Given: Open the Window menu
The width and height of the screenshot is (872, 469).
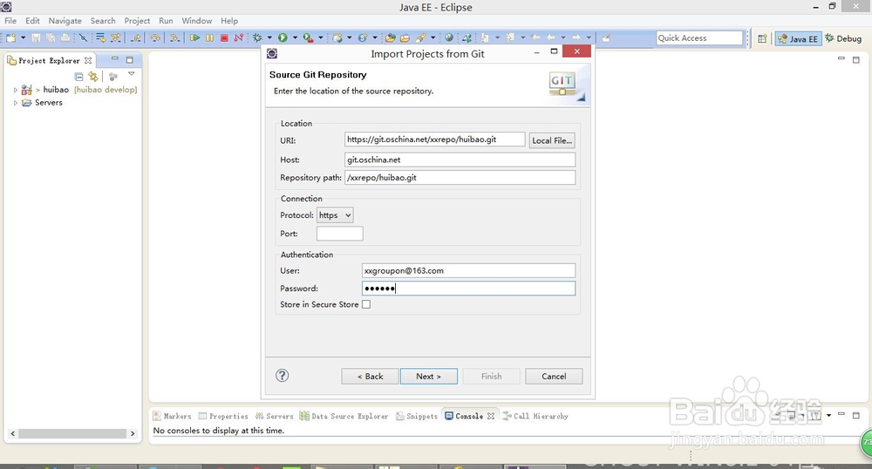Looking at the screenshot, I should pos(196,21).
